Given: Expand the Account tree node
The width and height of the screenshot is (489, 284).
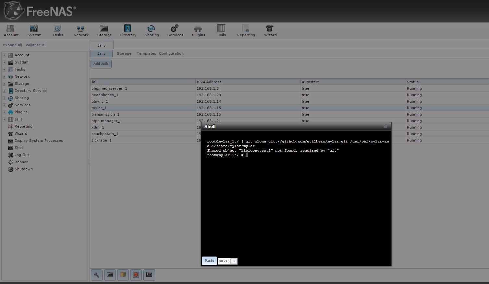Looking at the screenshot, I should tap(4, 55).
